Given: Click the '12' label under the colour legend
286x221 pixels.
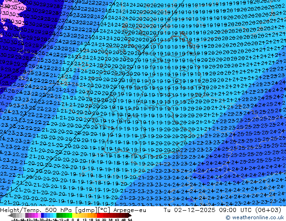Looking at the screenshot, I should tap(84, 220).
